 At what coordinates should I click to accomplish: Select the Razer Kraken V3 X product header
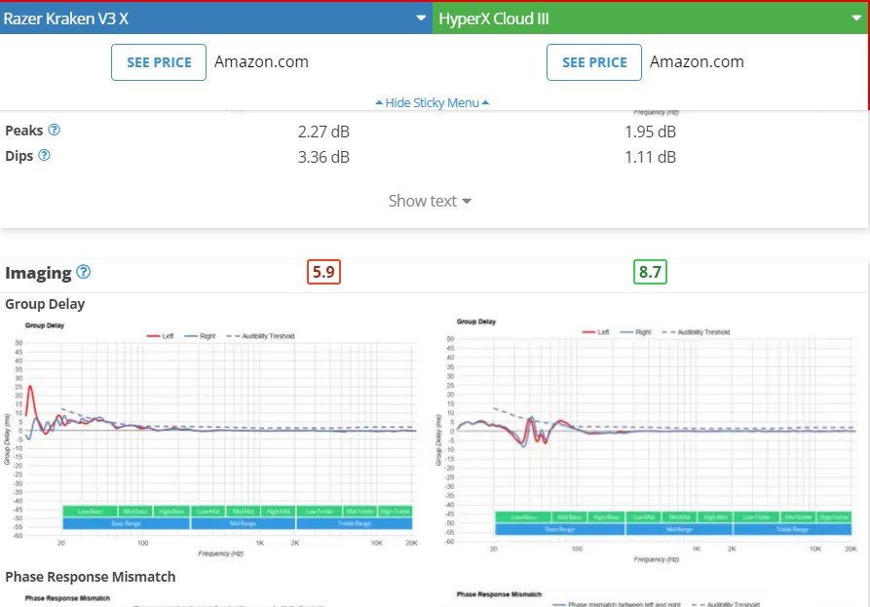216,19
